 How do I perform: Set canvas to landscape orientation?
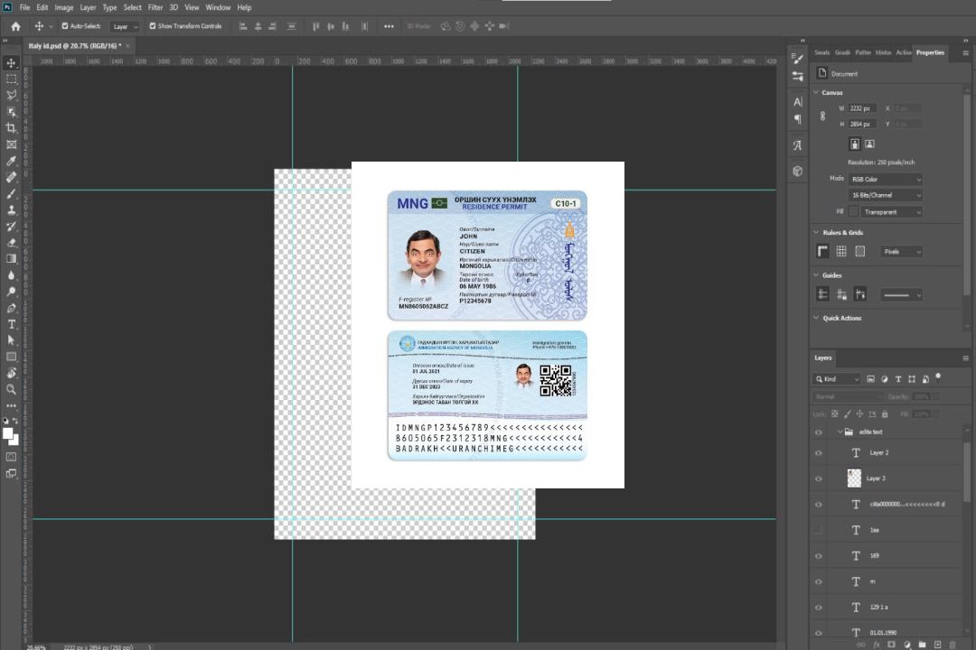pos(869,144)
